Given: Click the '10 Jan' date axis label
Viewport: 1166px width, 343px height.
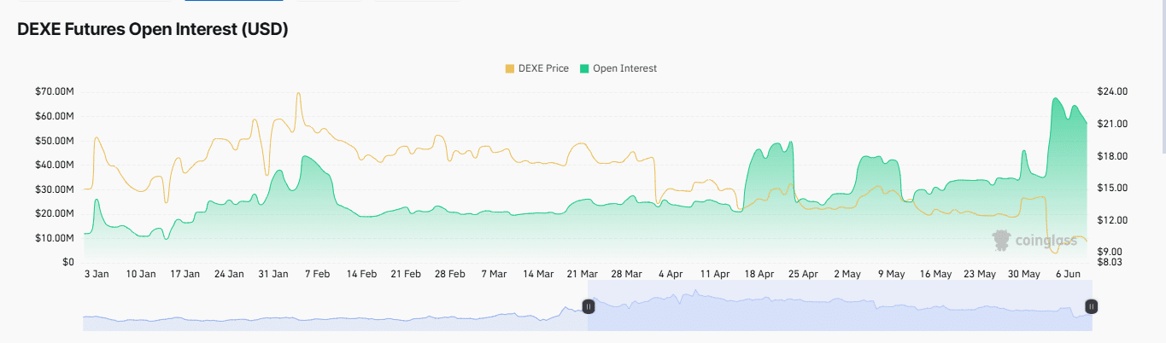Looking at the screenshot, I should [x=141, y=275].
